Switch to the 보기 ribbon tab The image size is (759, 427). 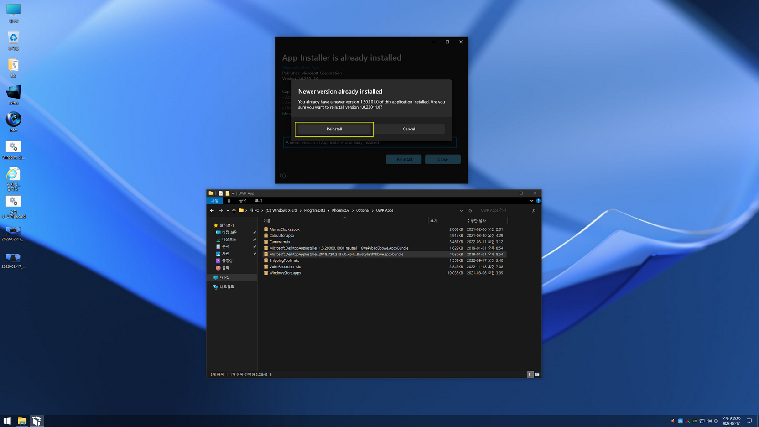click(258, 201)
